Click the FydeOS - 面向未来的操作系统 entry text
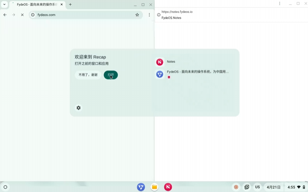Image resolution: width=308 pixels, height=192 pixels. (197, 72)
